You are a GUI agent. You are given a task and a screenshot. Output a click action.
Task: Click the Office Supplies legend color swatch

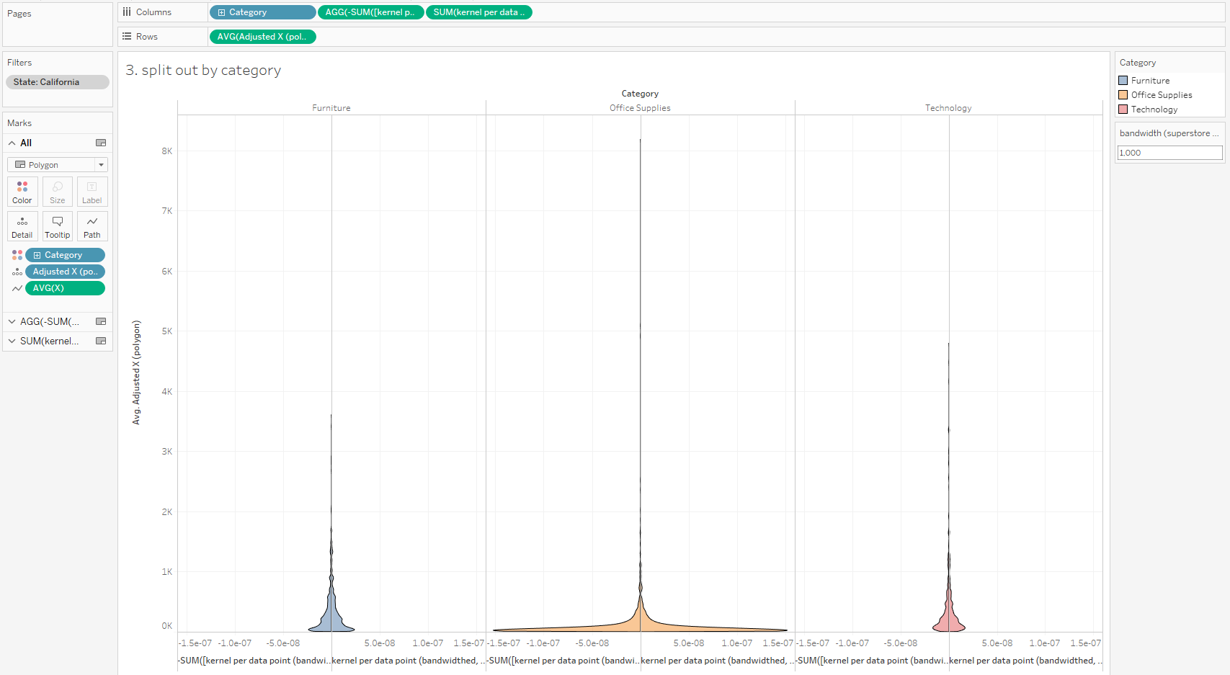pyautogui.click(x=1123, y=95)
